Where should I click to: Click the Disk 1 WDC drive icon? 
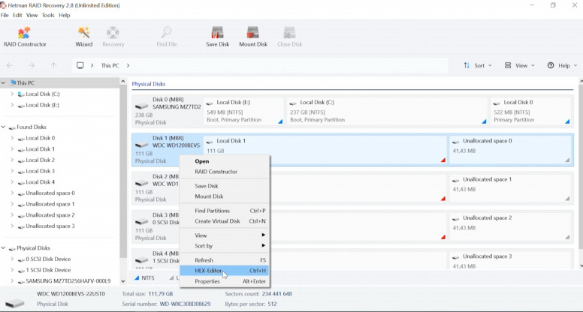point(142,145)
